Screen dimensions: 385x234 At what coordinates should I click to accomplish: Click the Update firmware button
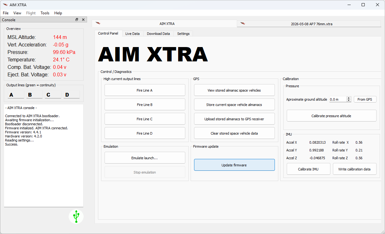click(x=234, y=165)
